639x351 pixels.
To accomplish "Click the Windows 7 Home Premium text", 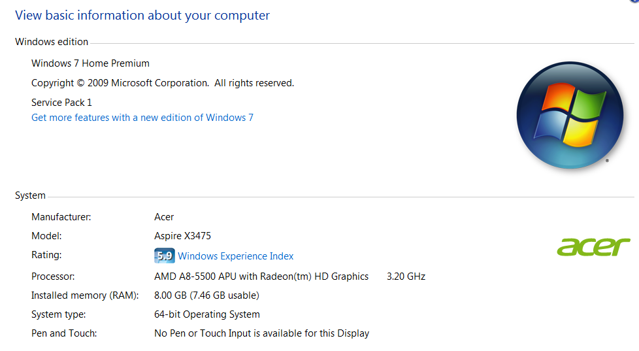I will [90, 63].
